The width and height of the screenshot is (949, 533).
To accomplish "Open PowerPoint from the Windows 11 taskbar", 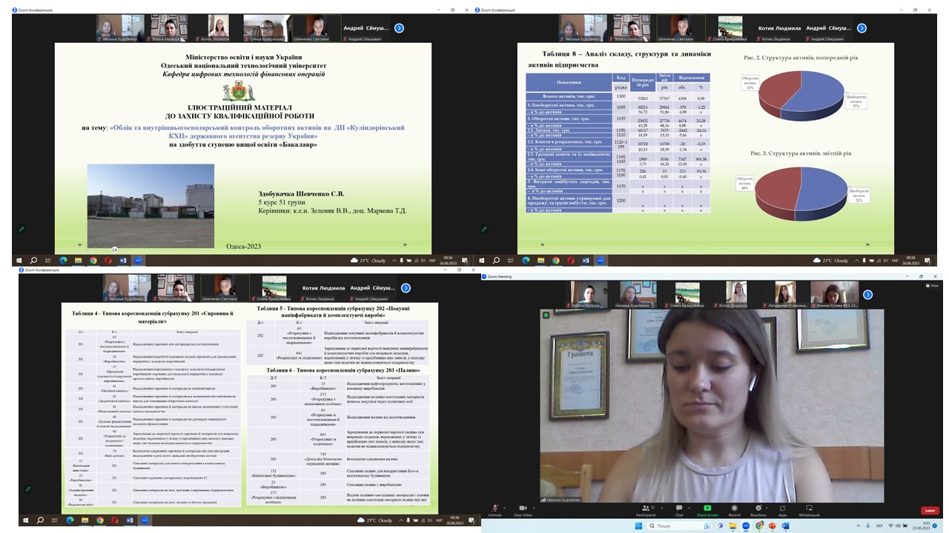I will click(x=773, y=526).
